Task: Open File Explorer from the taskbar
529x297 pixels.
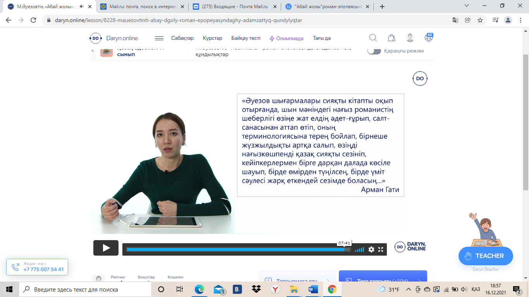Action: click(294, 289)
